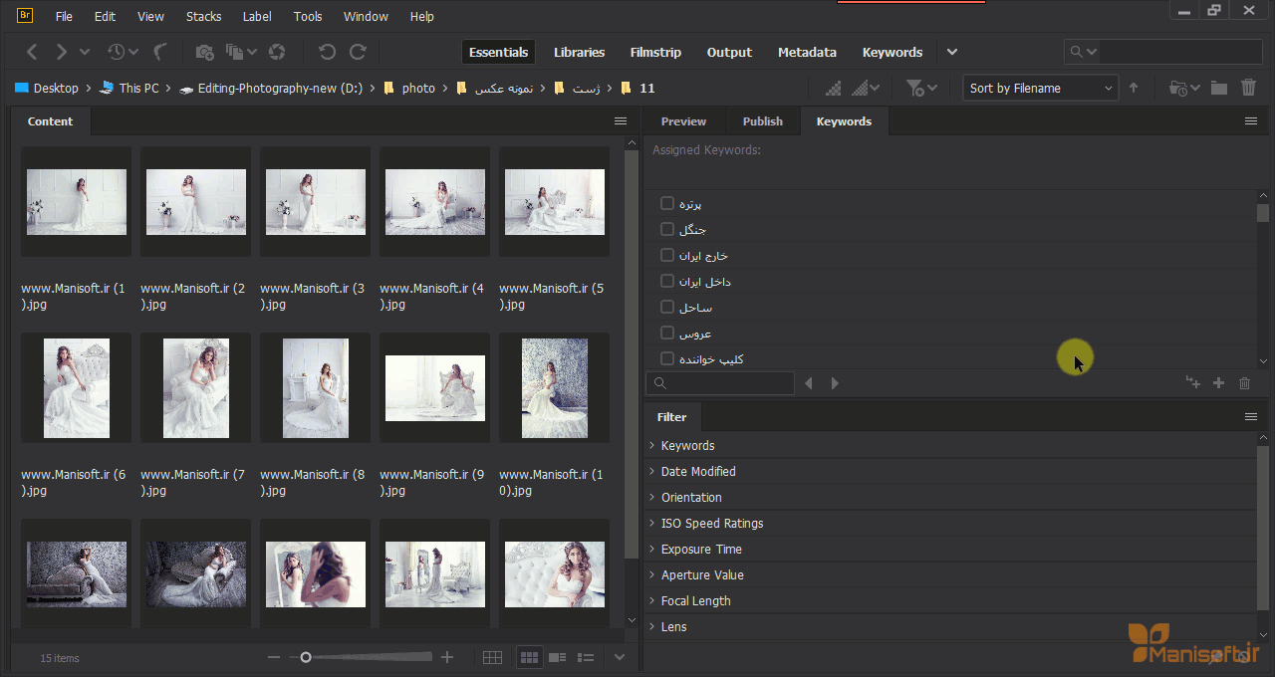Decrease thumbnail size with minus icon
Viewport: 1275px width, 677px height.
(274, 657)
